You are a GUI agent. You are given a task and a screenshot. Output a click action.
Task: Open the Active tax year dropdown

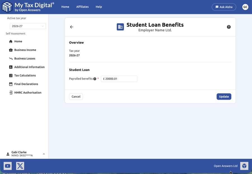click(x=28, y=26)
